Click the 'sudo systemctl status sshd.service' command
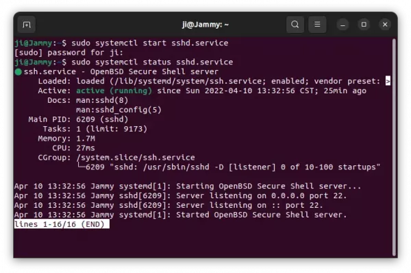The width and height of the screenshot is (411, 273). coord(152,62)
